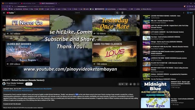The height and width of the screenshot is (110, 195).
Task: Subscribe to Pinoy Videoke Tambayan
Action: pyautogui.click(x=29, y=84)
